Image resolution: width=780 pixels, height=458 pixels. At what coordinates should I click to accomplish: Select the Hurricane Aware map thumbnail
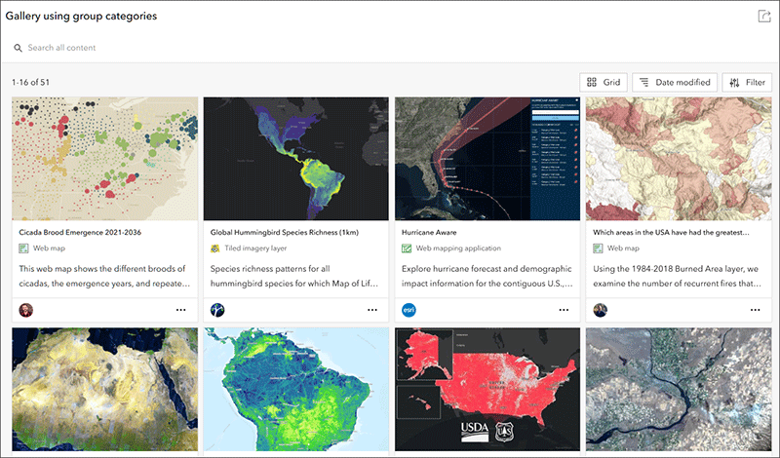[487, 159]
